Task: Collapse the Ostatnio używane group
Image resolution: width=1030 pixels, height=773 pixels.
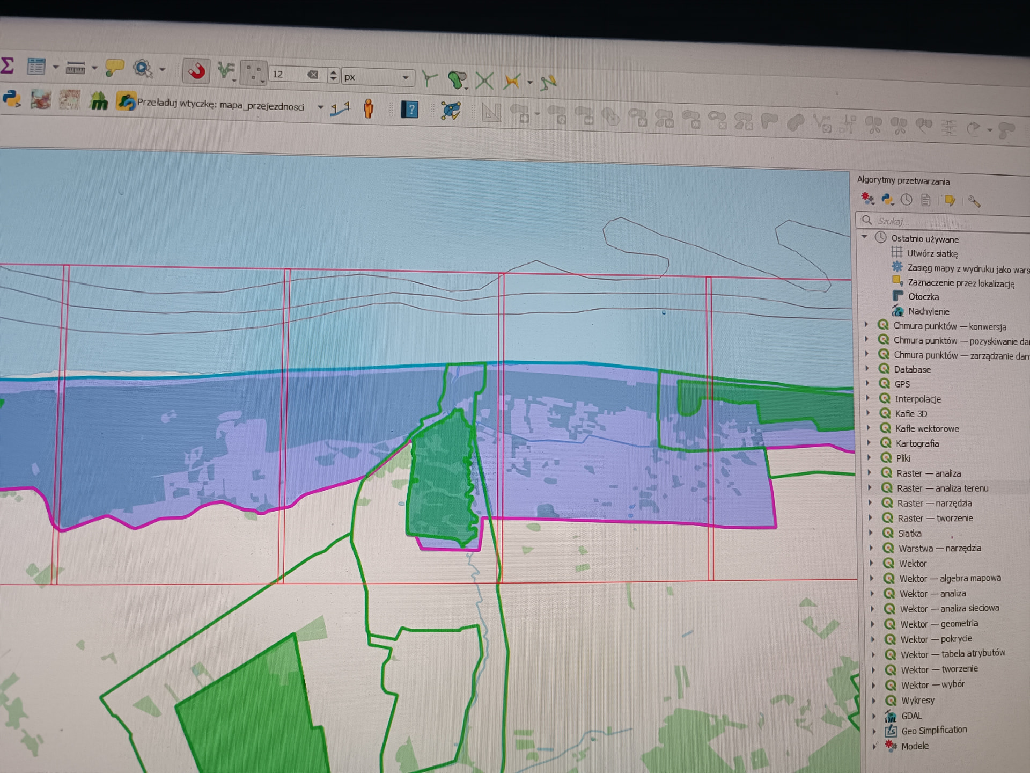Action: [864, 237]
